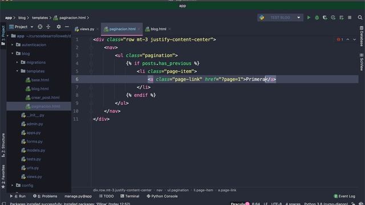Open the Problems tool window
This screenshot has height=205, width=365.
pos(45,196)
